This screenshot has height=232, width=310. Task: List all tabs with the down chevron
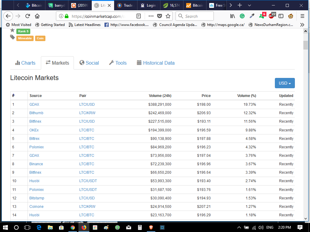[249, 5]
